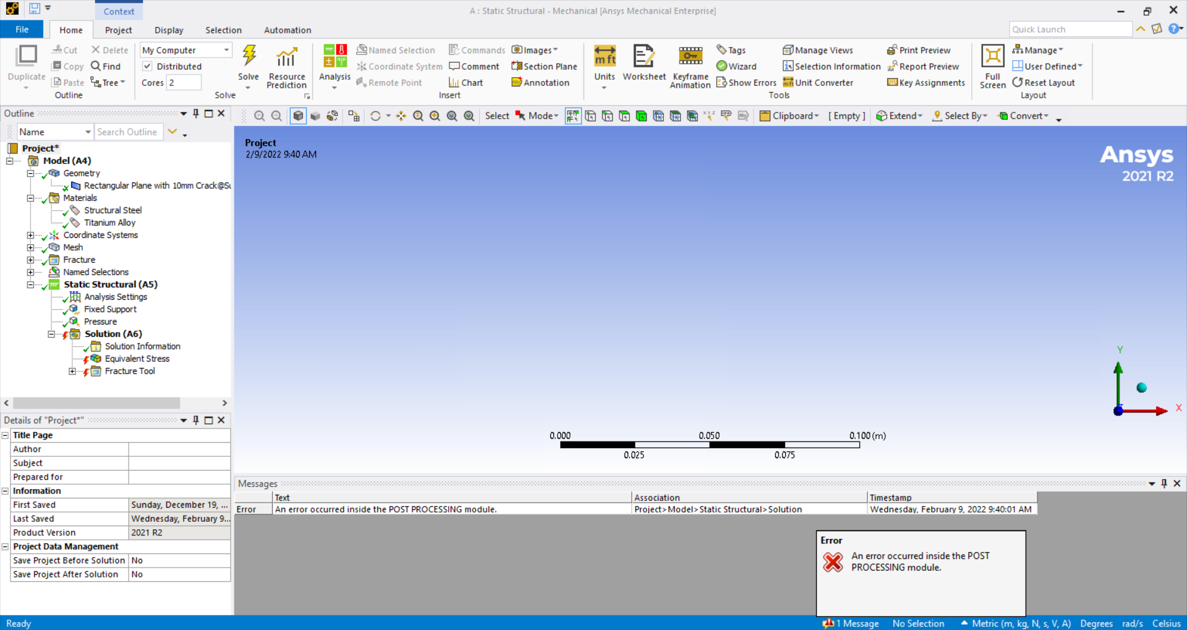Select the Box Zoom tool

pos(435,116)
